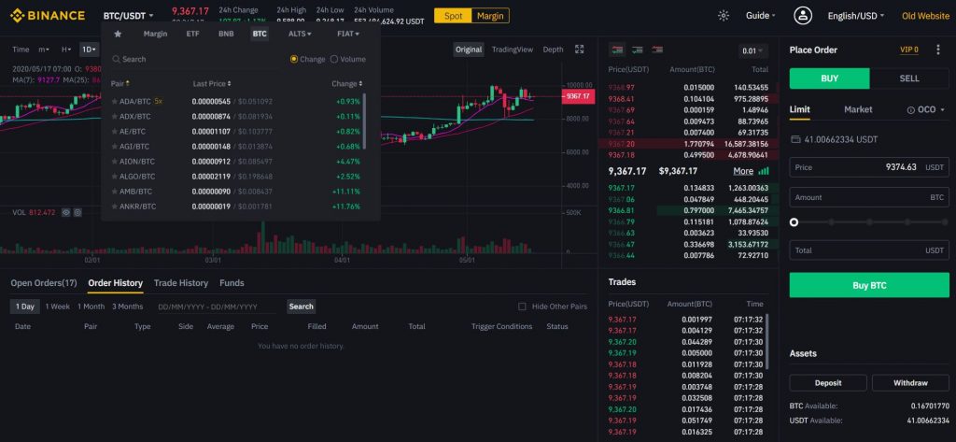Open the FIAT market dropdown
The image size is (956, 442).
348,35
